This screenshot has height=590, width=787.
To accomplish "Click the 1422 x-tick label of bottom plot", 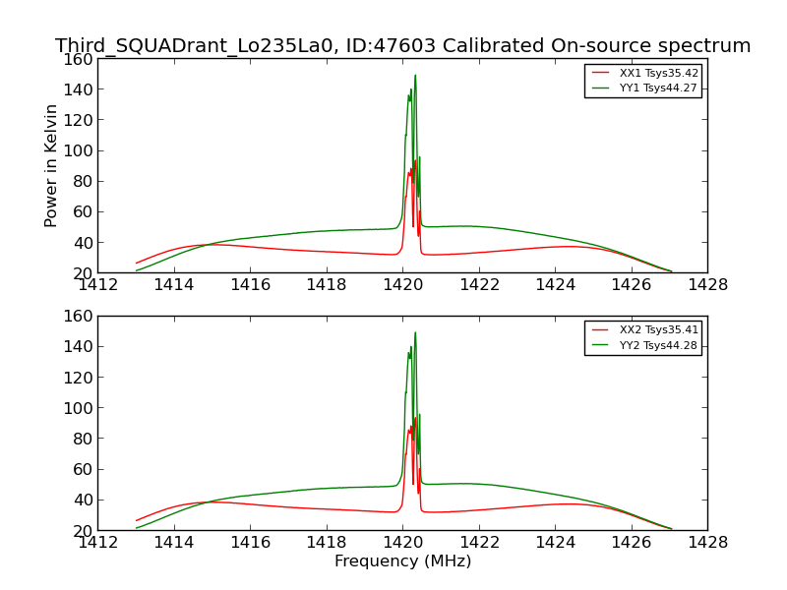I will 479,543.
